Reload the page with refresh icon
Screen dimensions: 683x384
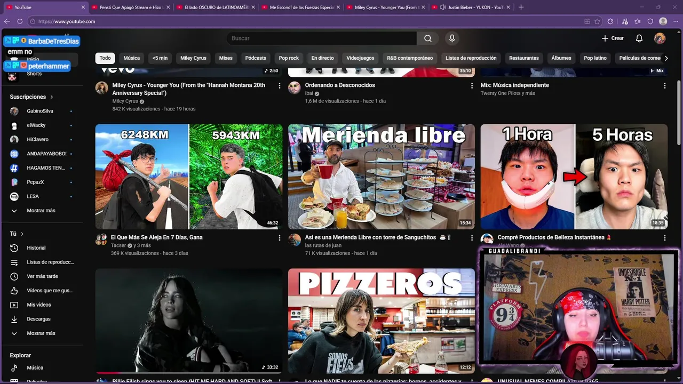[20, 21]
